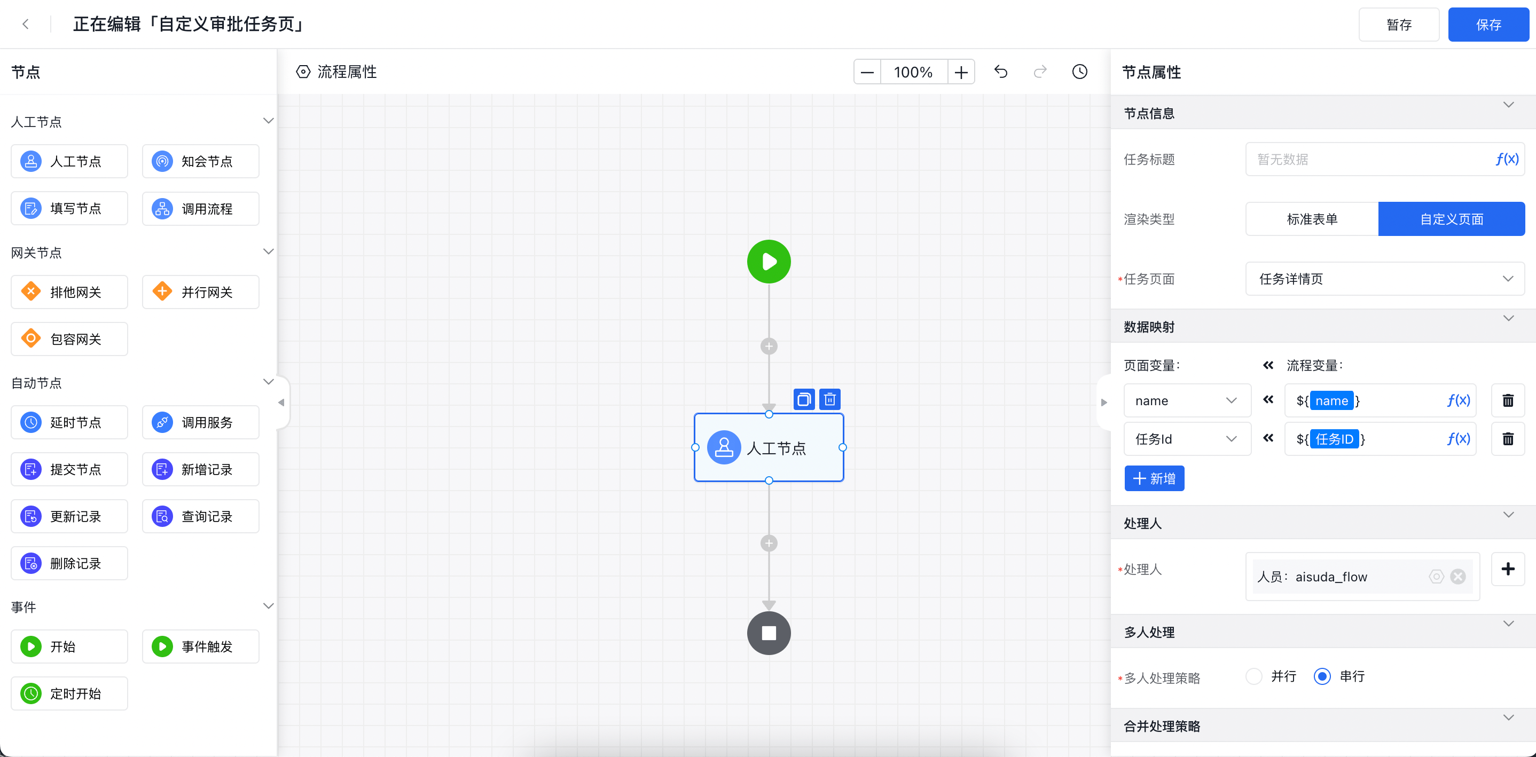Choose the 提交节点 auto node
The image size is (1536, 757).
coord(69,470)
